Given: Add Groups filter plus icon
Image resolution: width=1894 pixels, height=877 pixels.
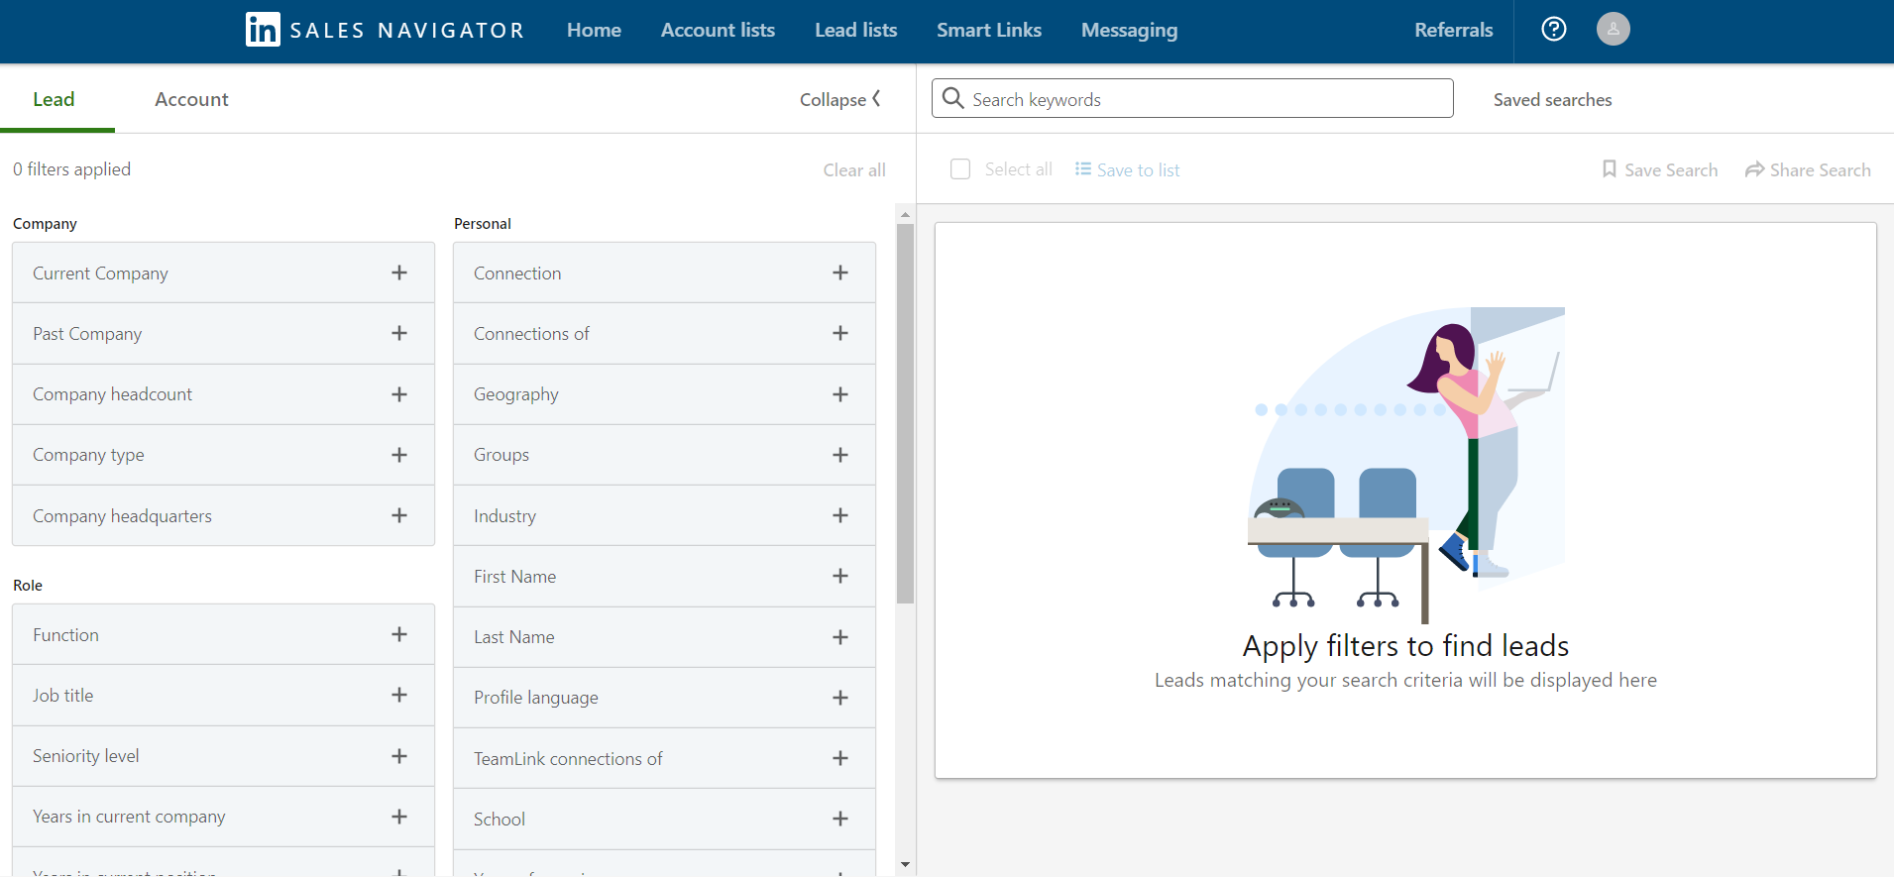Looking at the screenshot, I should tap(840, 455).
